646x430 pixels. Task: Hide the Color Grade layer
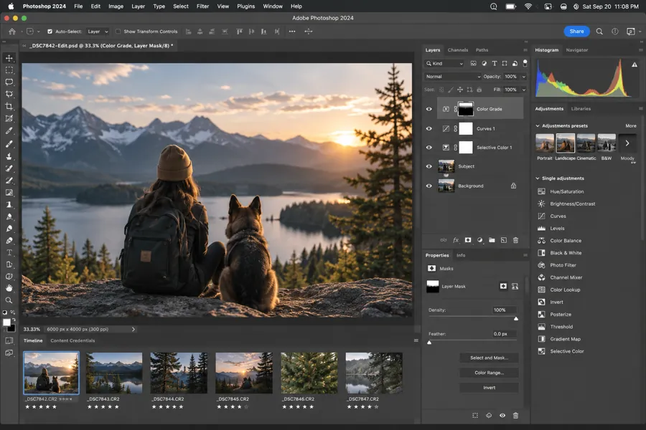(429, 109)
